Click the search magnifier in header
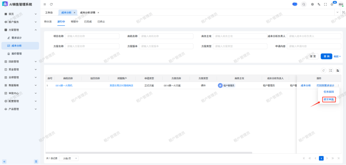Image resolution: width=346 pixels, height=165 pixels. 304,4
